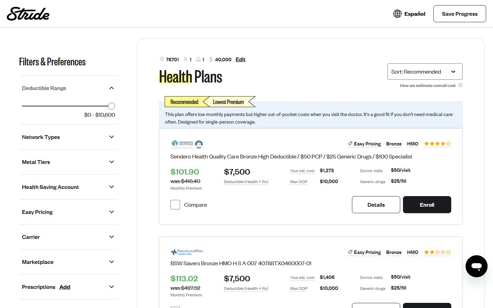The width and height of the screenshot is (493, 308).
Task: Click Easy Pricing tag icon on Sendero plan
Action: click(350, 144)
